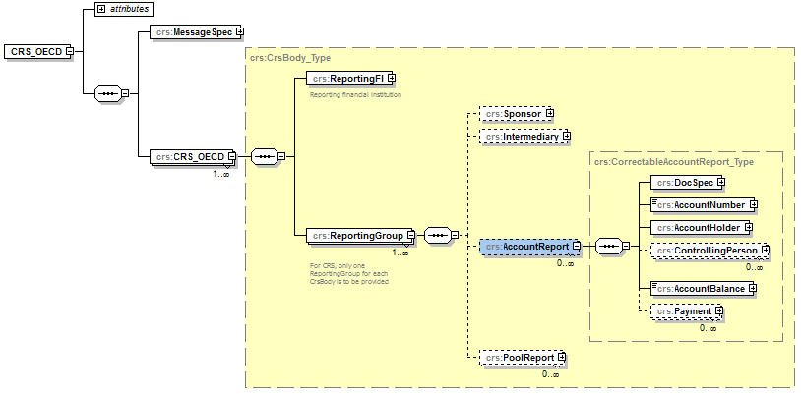Screen dimensions: 801x394
Task: Select the crs:ReportingFI element box
Action: click(350, 78)
